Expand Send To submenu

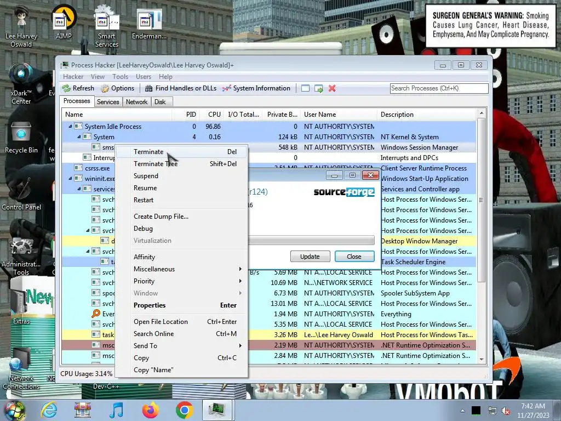coord(182,346)
